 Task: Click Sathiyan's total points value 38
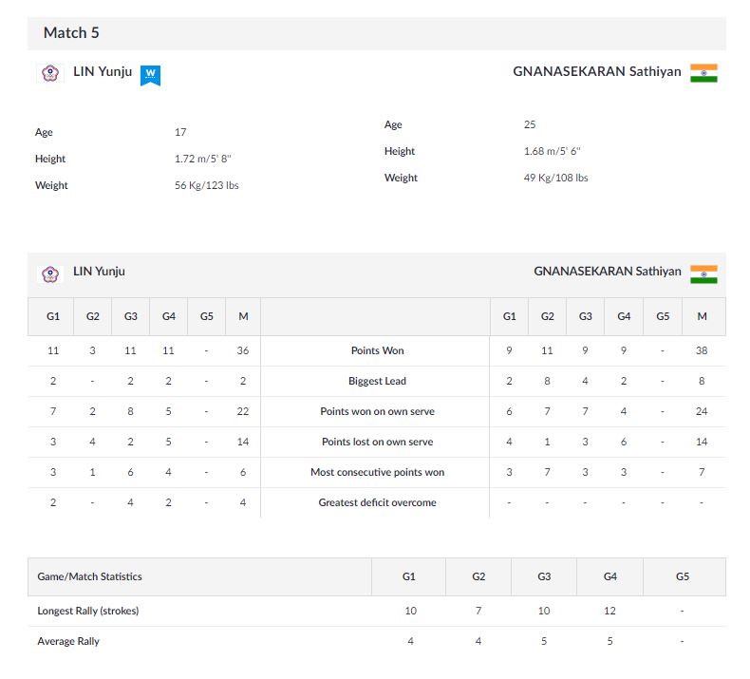click(x=702, y=351)
